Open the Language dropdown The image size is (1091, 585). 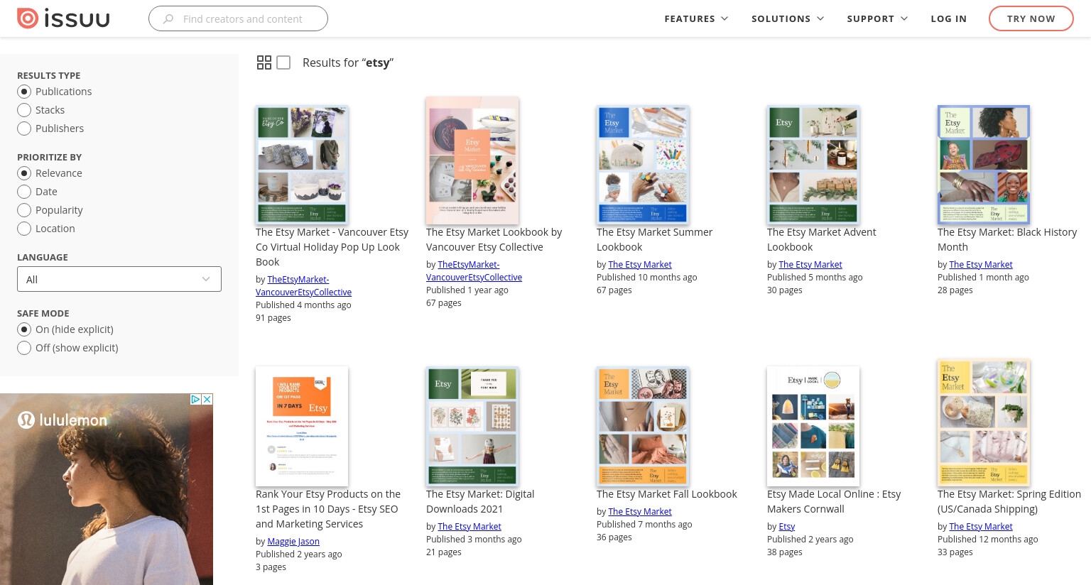(119, 279)
